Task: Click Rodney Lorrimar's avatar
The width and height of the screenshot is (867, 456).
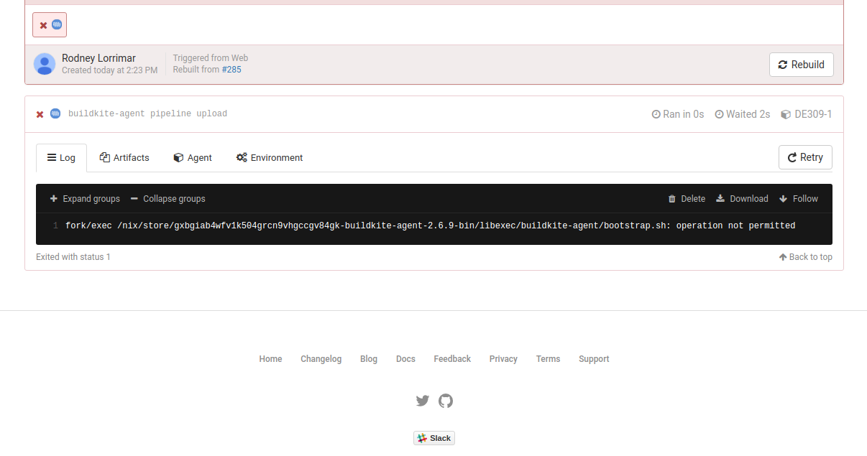Action: (x=45, y=64)
